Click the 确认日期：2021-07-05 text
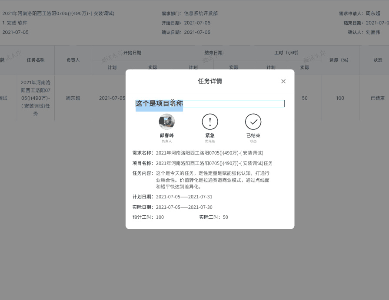The image size is (389, 300). click(x=186, y=32)
